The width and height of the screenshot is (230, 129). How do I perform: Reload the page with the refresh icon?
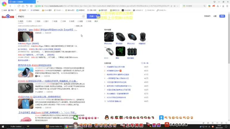point(19,6)
